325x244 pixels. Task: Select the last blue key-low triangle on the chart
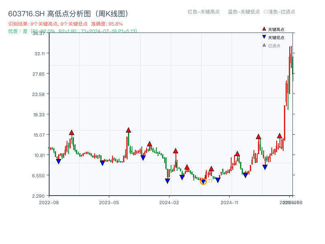265,167
